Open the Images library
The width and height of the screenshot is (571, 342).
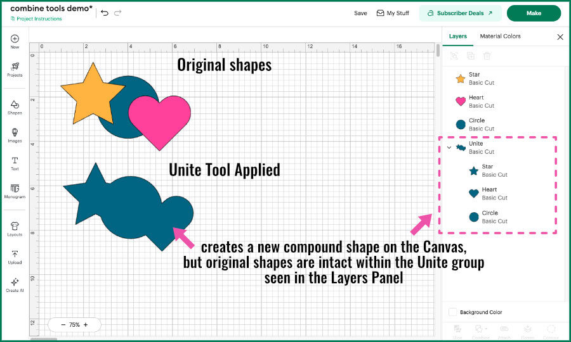coord(15,135)
